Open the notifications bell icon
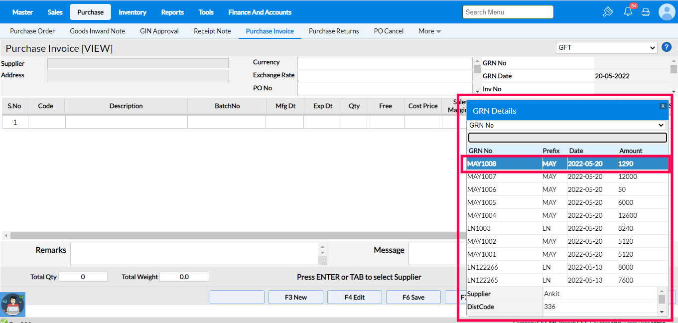678x323 pixels. click(x=628, y=12)
